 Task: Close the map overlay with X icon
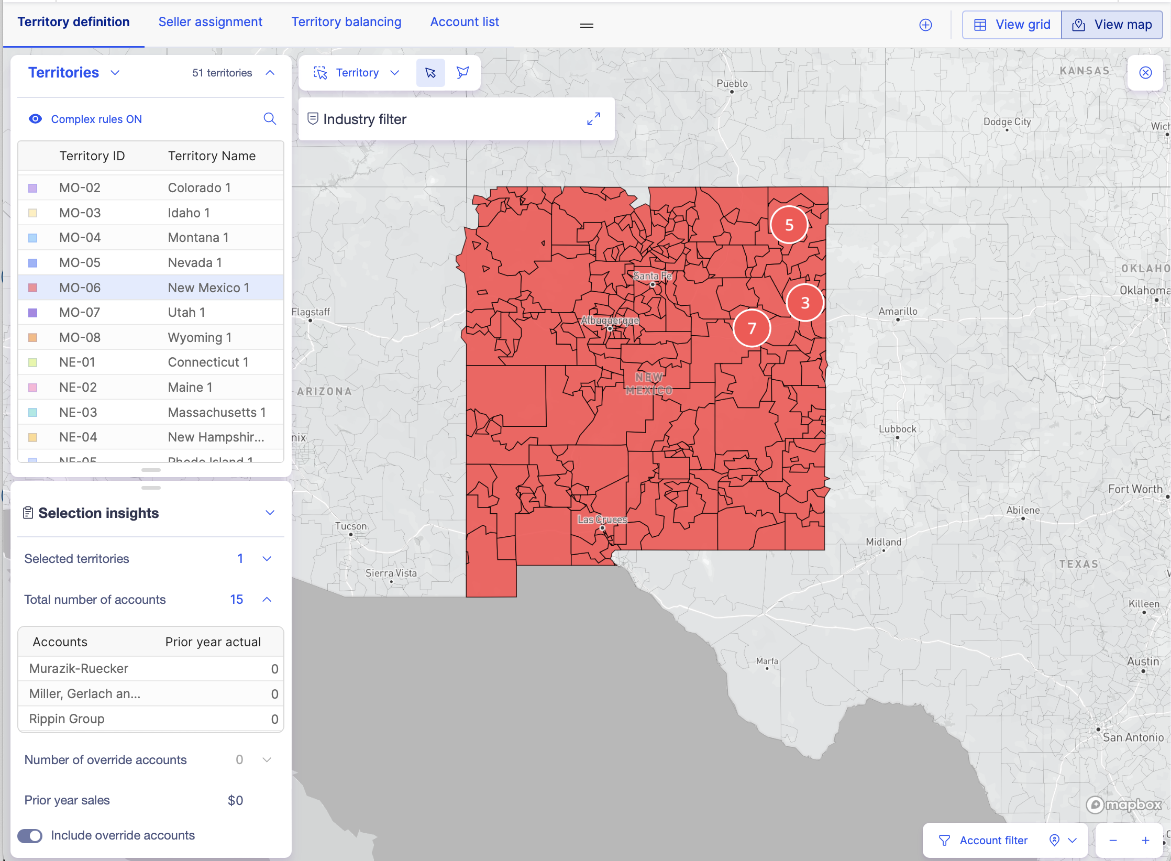coord(1145,73)
